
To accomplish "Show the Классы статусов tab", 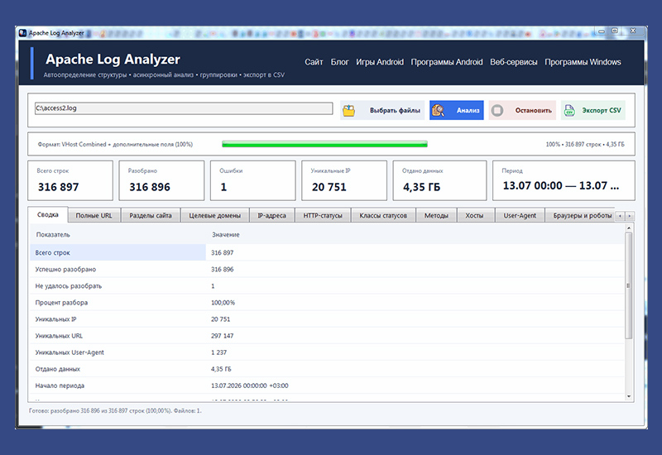I will 383,215.
